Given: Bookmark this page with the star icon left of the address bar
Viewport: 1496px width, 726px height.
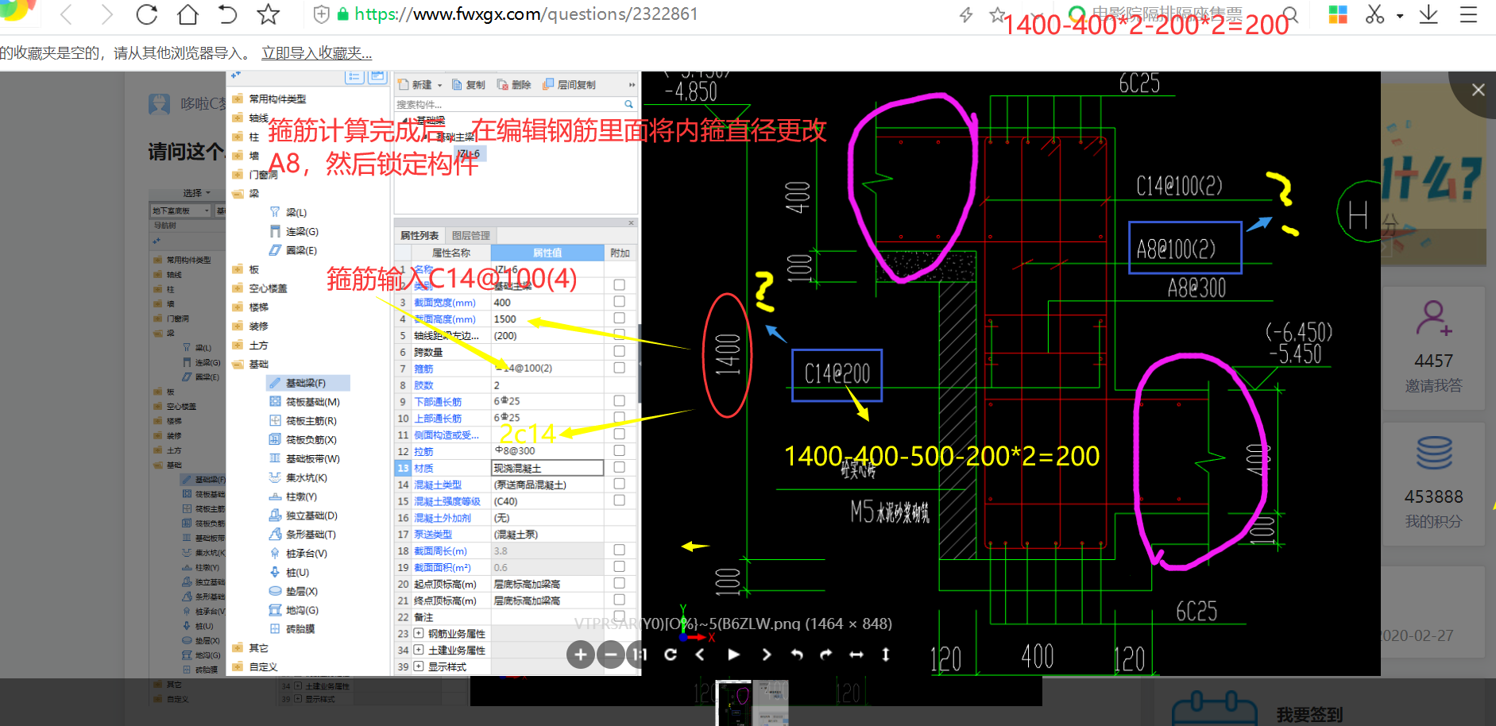Looking at the screenshot, I should pyautogui.click(x=269, y=14).
